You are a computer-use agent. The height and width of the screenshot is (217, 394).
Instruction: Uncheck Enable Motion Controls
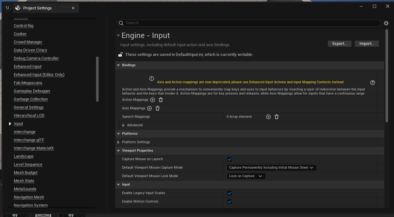point(229,202)
